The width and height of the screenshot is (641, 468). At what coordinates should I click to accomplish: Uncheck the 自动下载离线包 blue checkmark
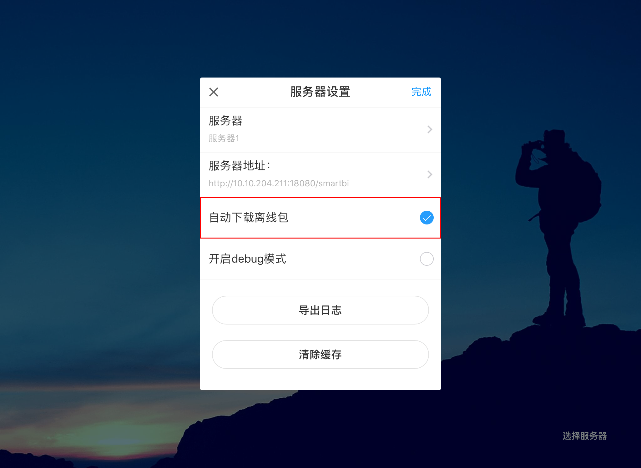[426, 218]
